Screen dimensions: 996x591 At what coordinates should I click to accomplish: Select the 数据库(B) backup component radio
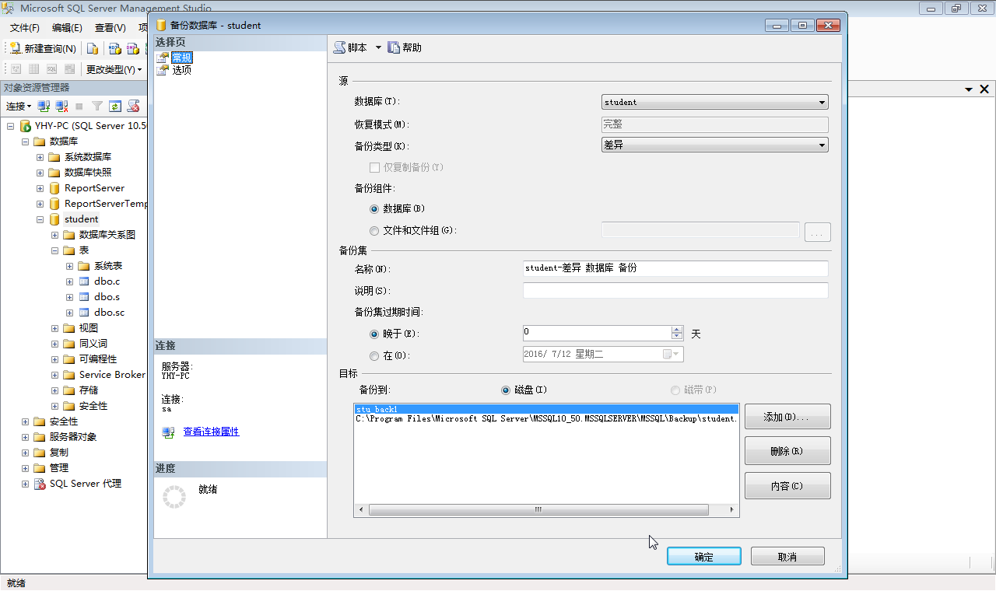pos(374,209)
